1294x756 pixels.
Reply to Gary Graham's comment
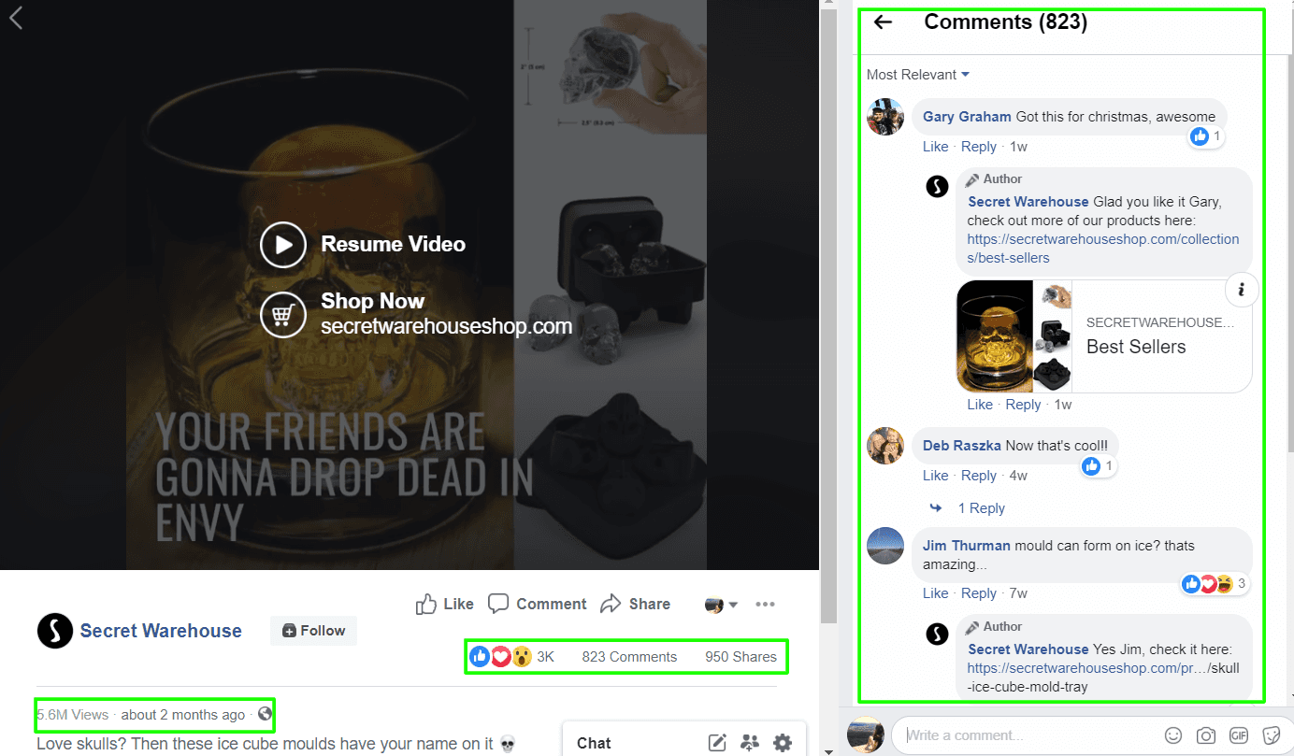point(979,147)
